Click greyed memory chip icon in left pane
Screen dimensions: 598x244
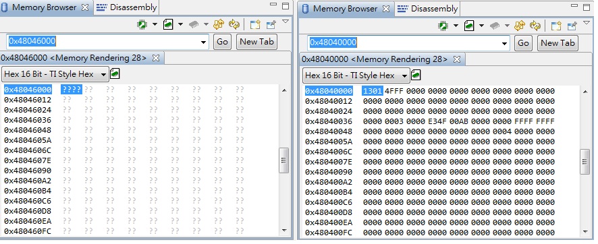tap(194, 25)
